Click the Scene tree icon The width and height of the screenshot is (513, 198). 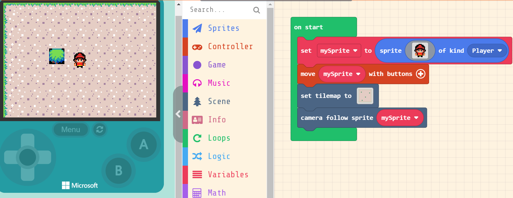click(x=197, y=101)
